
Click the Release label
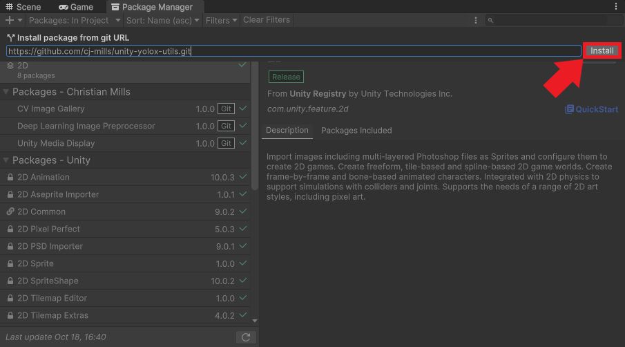point(286,77)
